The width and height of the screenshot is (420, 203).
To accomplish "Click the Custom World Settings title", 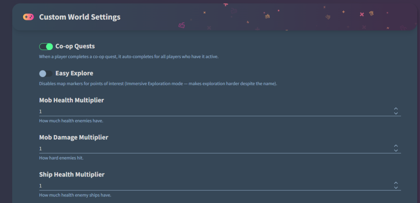I will click(80, 17).
